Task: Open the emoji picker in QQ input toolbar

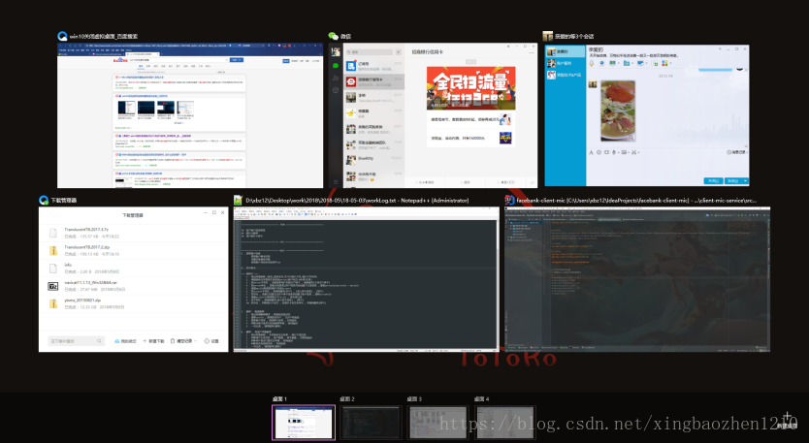Action: (599, 152)
